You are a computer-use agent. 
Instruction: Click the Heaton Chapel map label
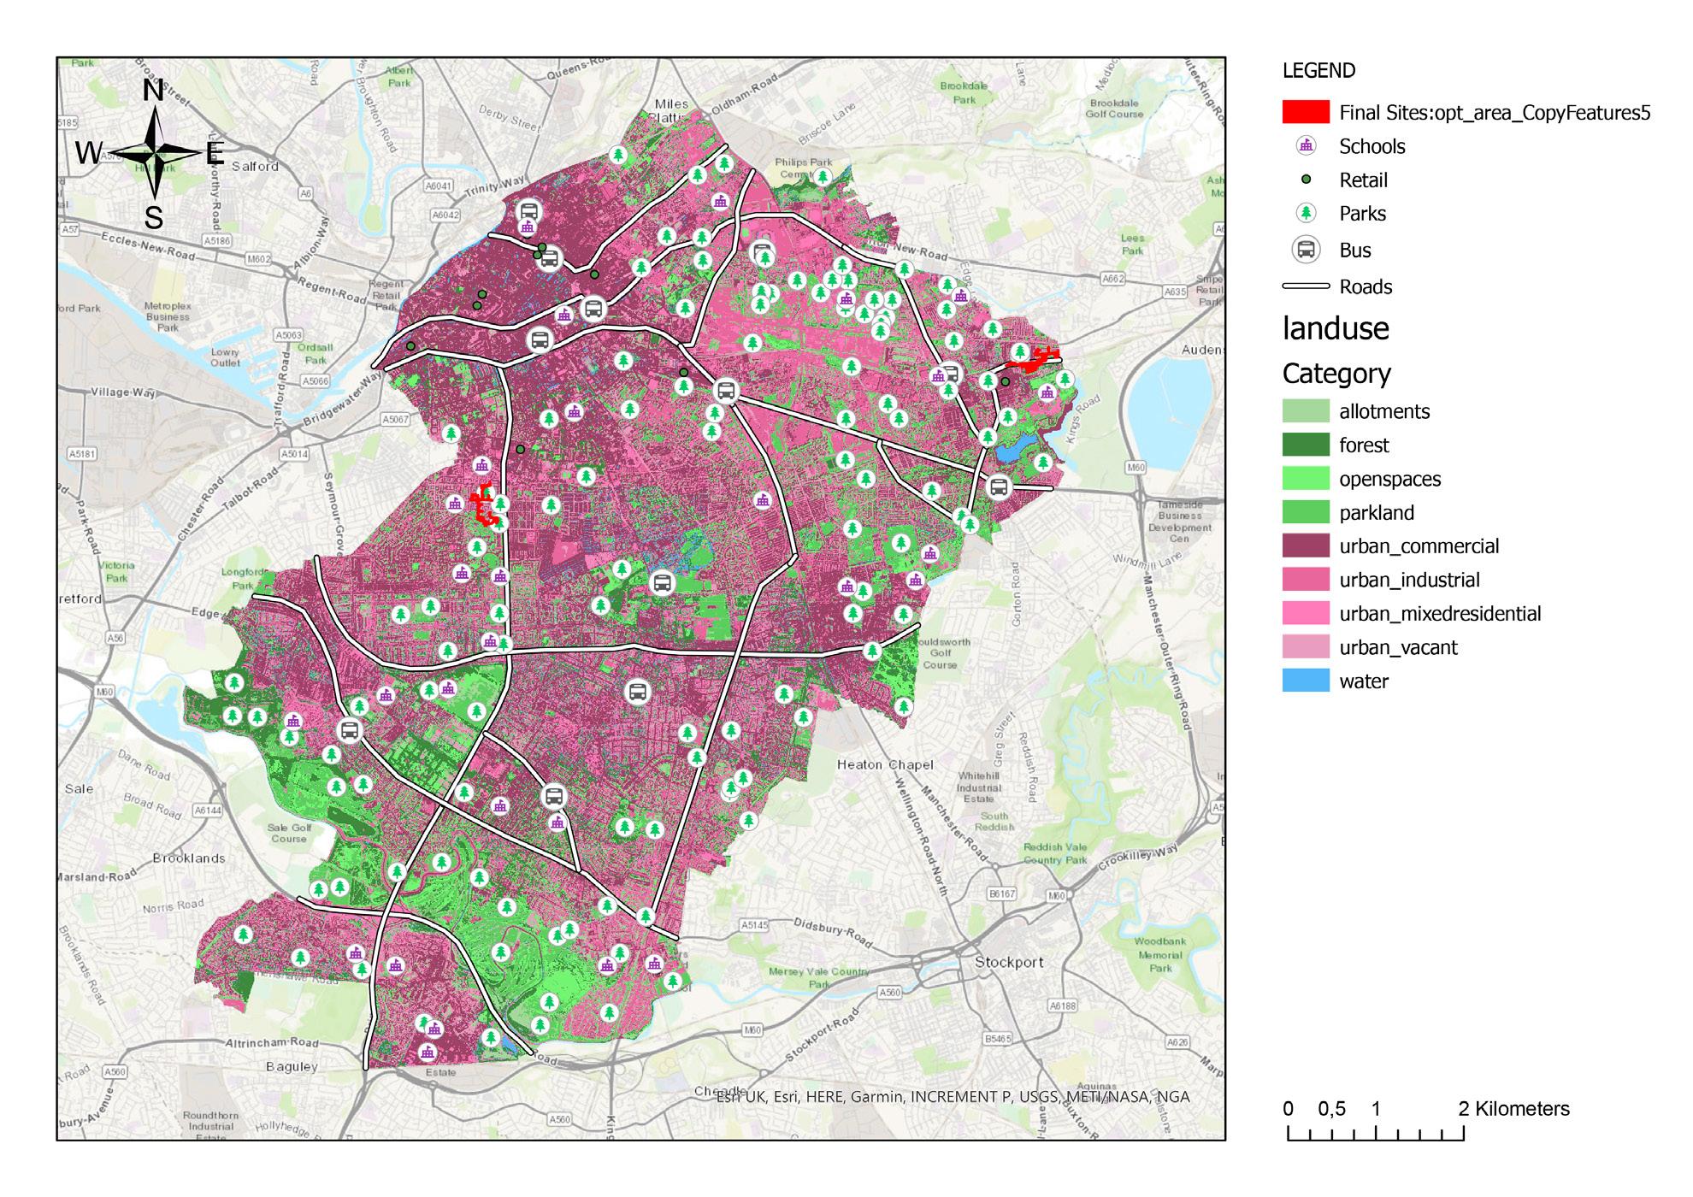click(x=885, y=764)
